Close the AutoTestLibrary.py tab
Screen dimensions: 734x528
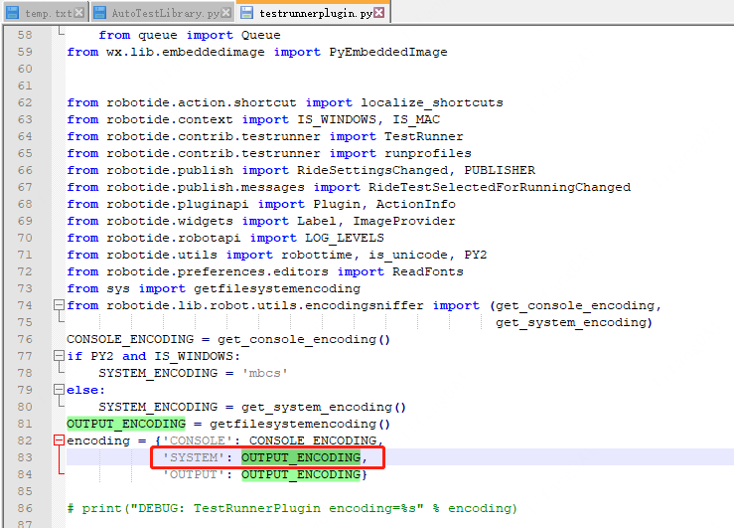point(226,13)
